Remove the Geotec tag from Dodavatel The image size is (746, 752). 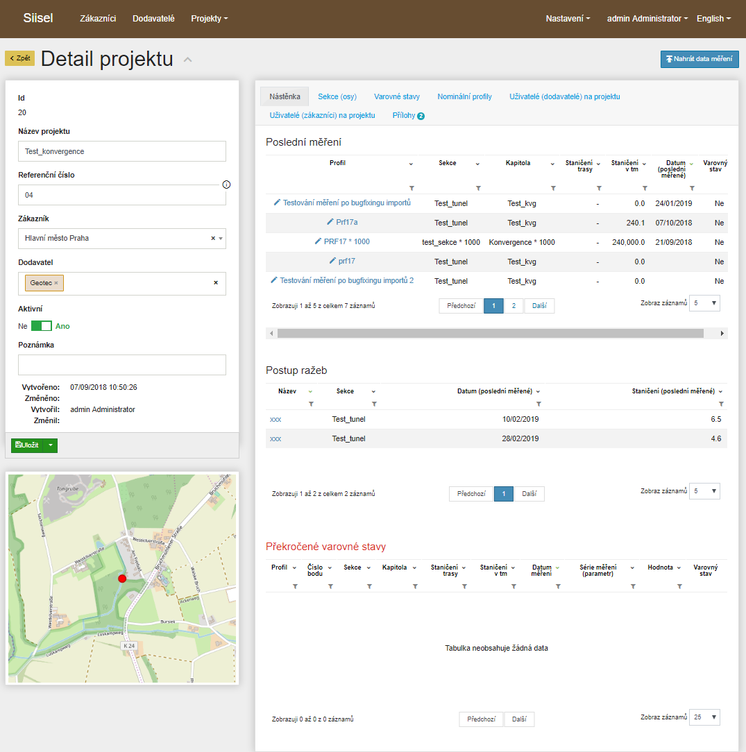coord(56,283)
